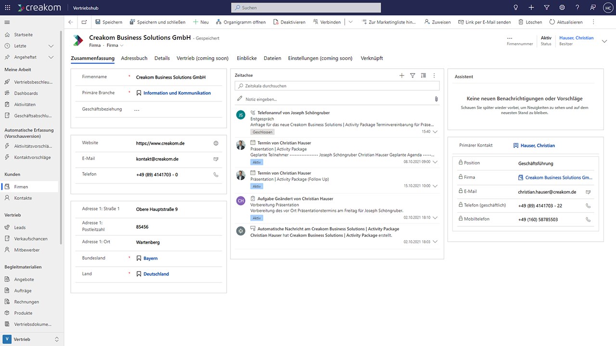The width and height of the screenshot is (616, 346).
Task: Open record in new window icon
Action: [84, 22]
